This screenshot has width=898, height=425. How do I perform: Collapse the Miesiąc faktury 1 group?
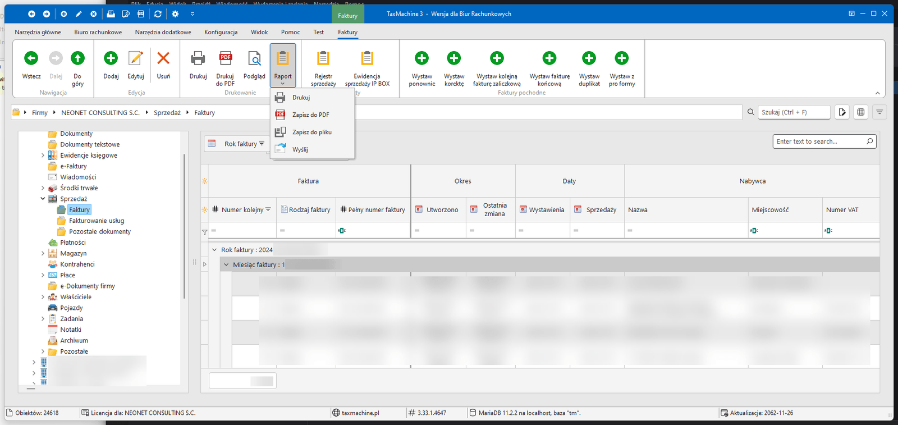pyautogui.click(x=226, y=264)
